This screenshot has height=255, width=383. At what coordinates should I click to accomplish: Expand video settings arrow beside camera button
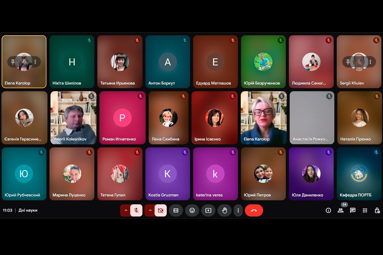150,210
